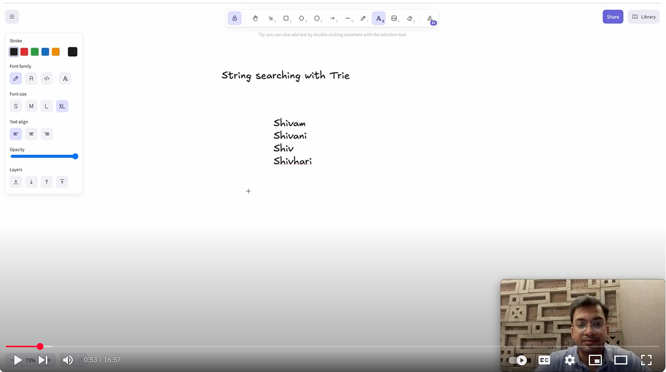
Task: Send text to back with Layers control
Action: 16,181
